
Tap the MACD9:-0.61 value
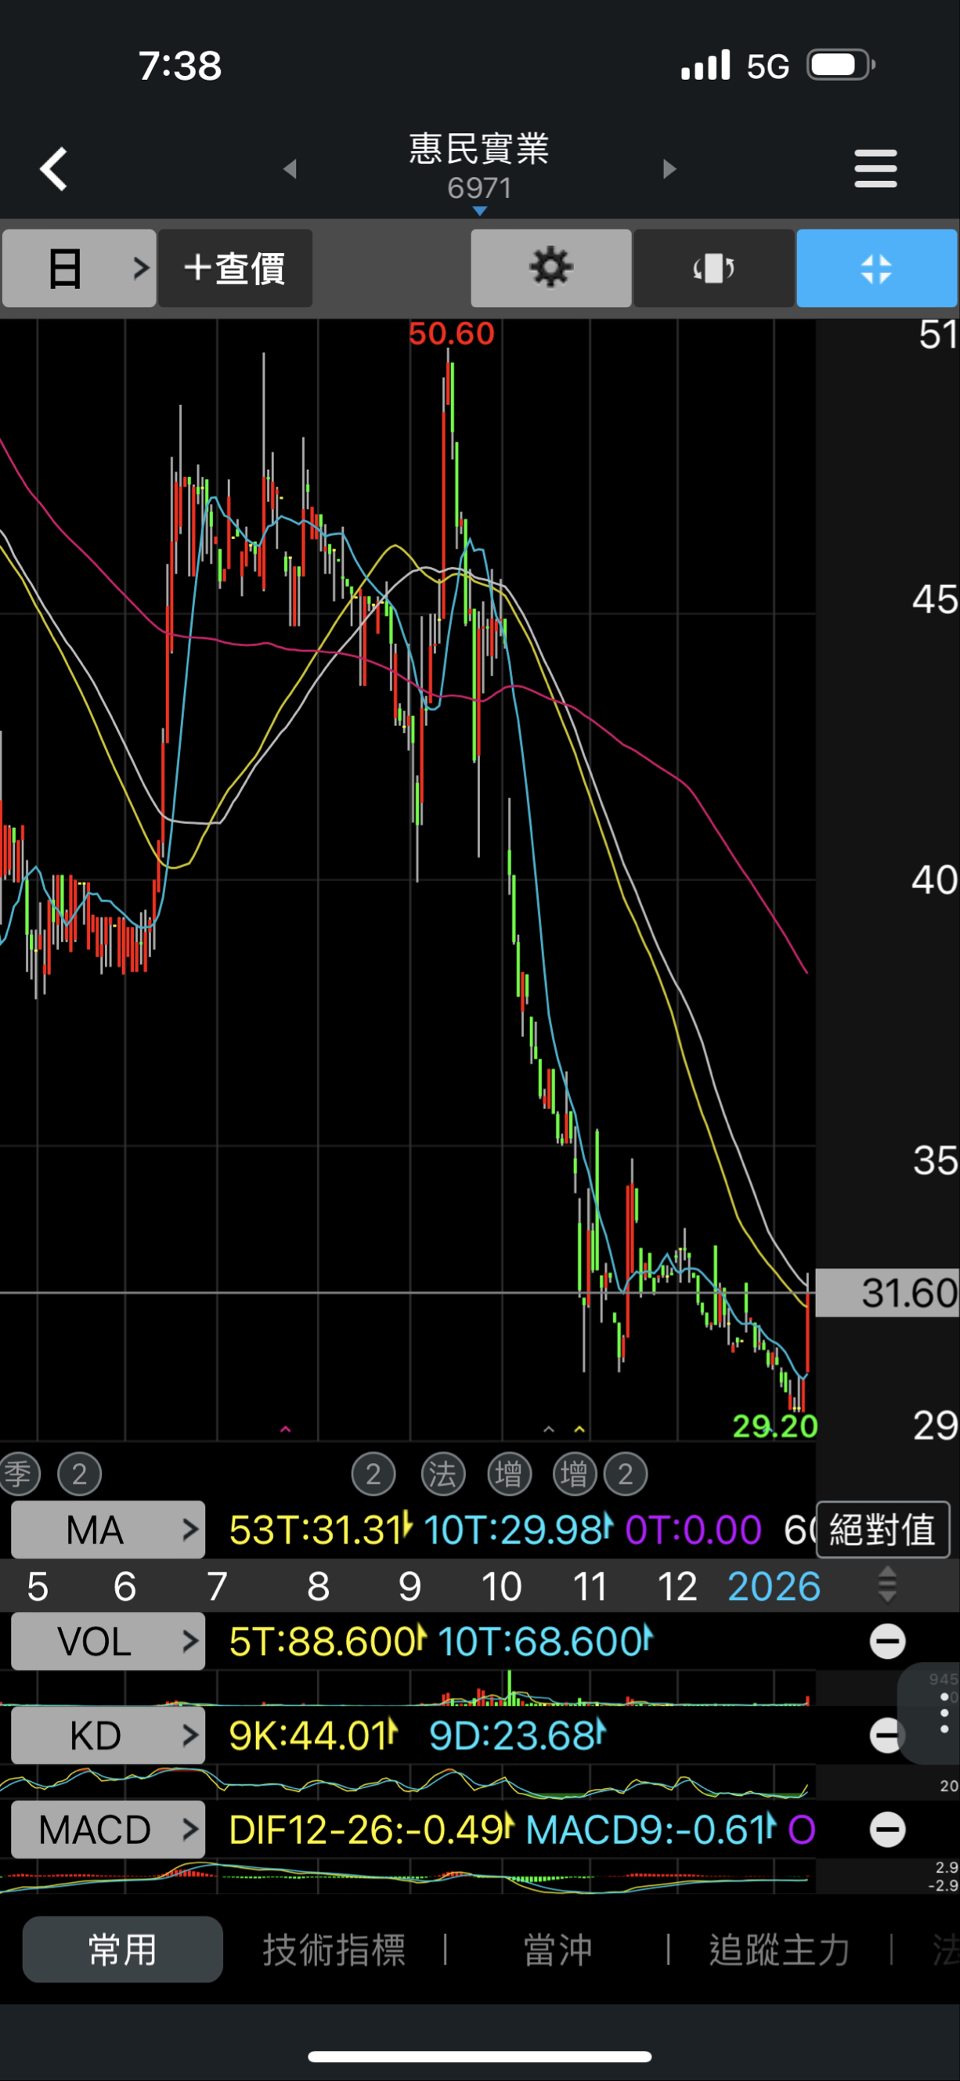651,1829
